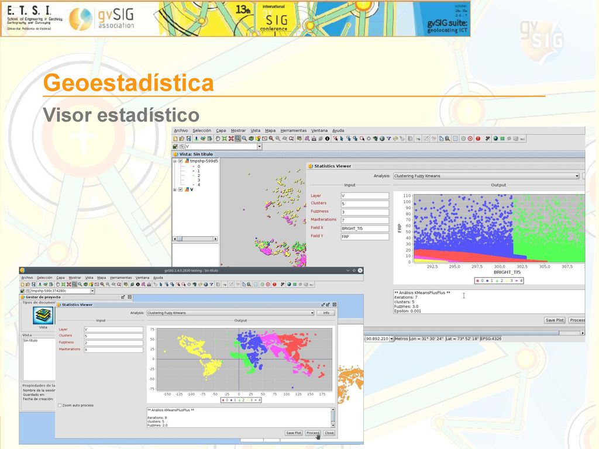Open Capa menu in lower gvSIG window
The image size is (599, 449).
[60, 278]
